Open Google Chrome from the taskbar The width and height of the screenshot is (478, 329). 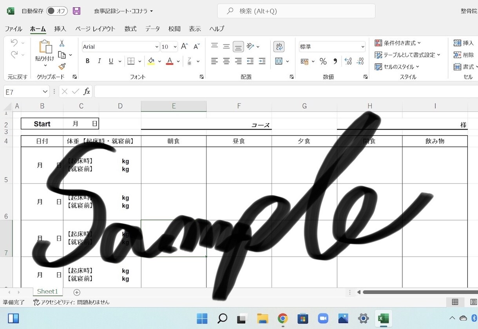pyautogui.click(x=282, y=318)
